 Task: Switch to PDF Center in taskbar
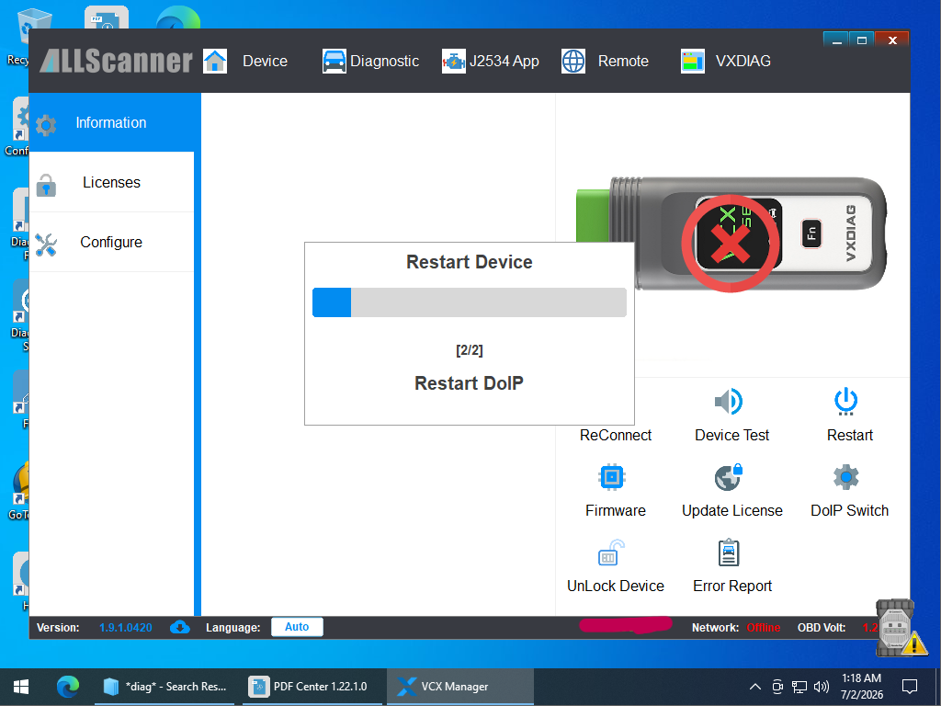[x=312, y=686]
